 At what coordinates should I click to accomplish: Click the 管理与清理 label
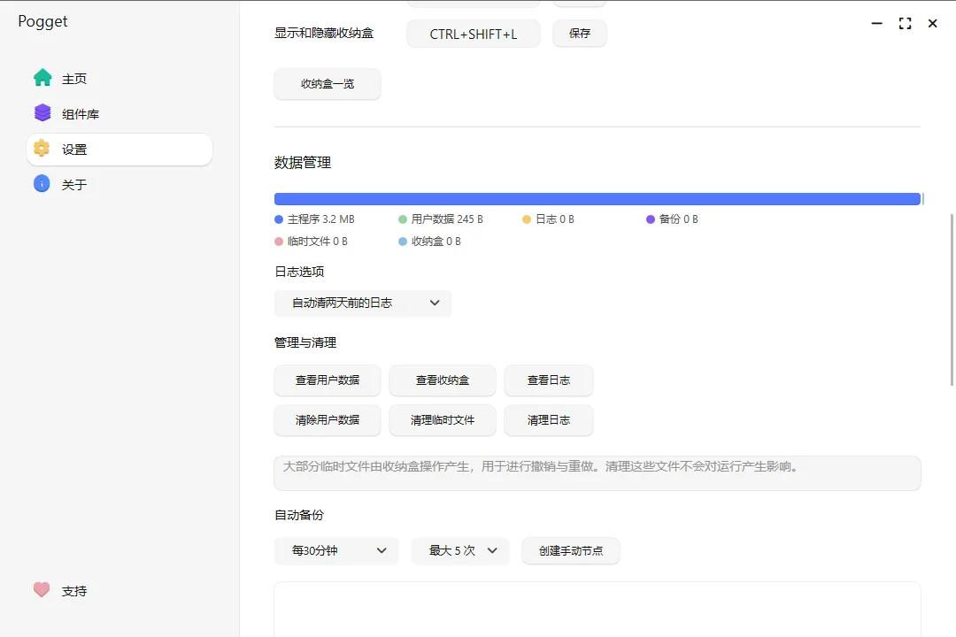click(x=305, y=342)
